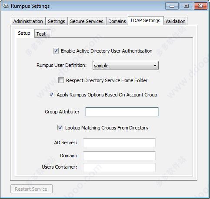Click the Rumpus User Definition label

[61, 65]
